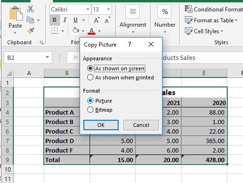The width and height of the screenshot is (243, 183).
Task: Click the Cancel button
Action: pos(141,125)
